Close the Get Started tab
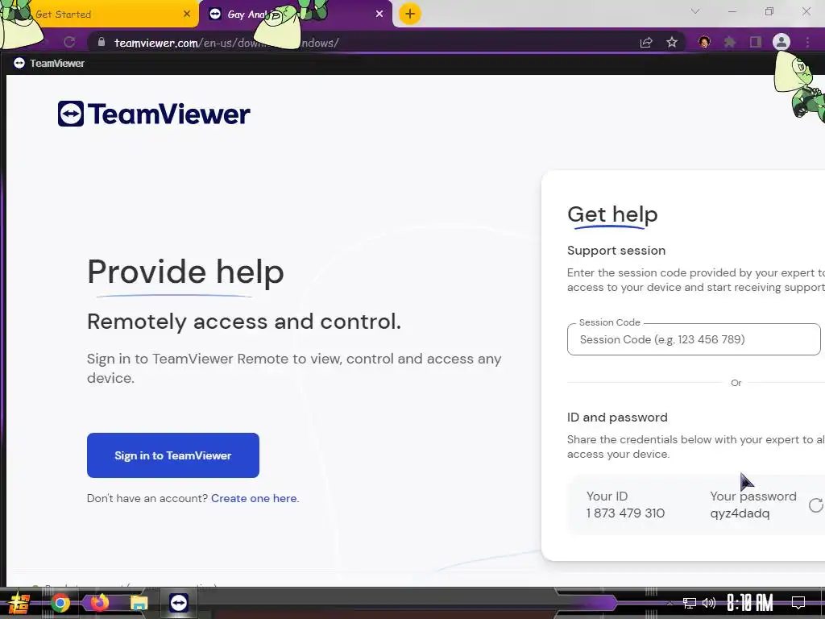 click(187, 15)
